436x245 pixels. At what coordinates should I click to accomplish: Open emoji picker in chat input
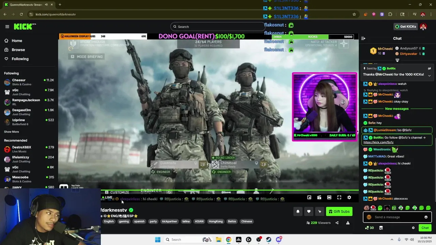coord(426,217)
